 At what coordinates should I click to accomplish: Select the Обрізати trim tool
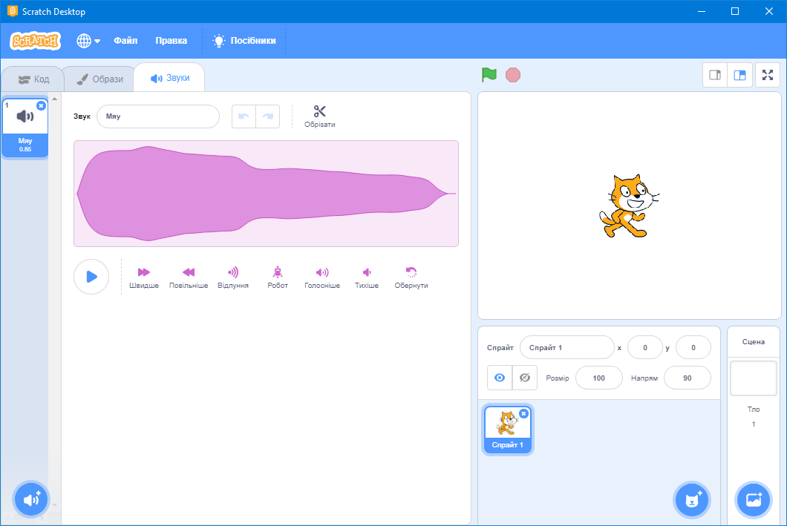319,116
